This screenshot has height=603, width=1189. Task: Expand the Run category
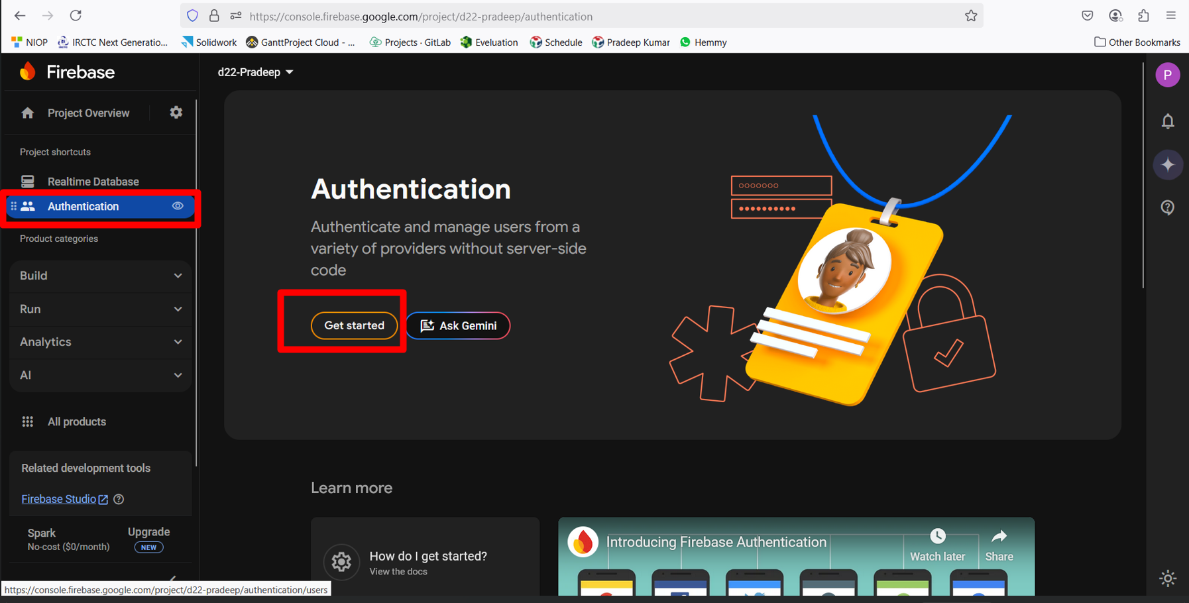(x=101, y=309)
